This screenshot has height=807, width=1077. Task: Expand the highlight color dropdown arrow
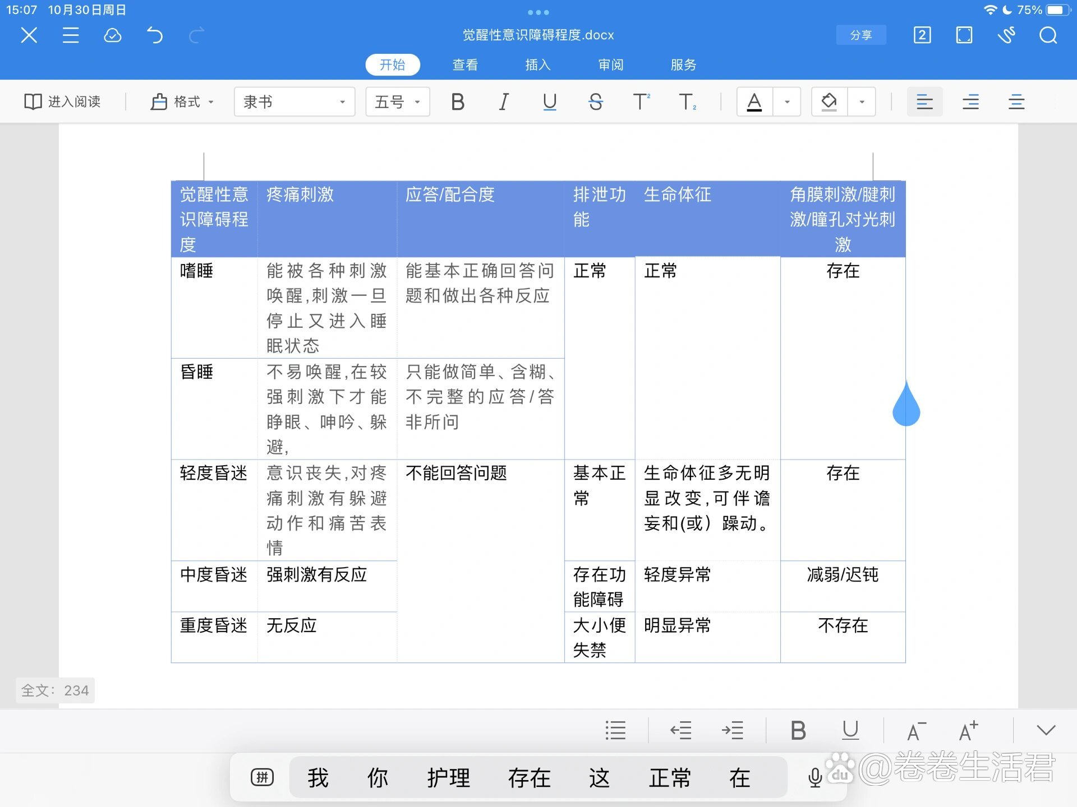[862, 101]
